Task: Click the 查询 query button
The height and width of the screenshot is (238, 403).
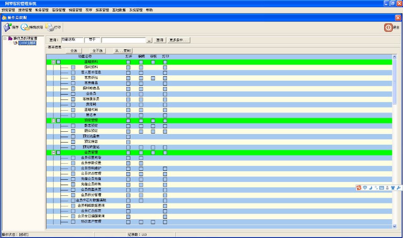Action: click(159, 40)
